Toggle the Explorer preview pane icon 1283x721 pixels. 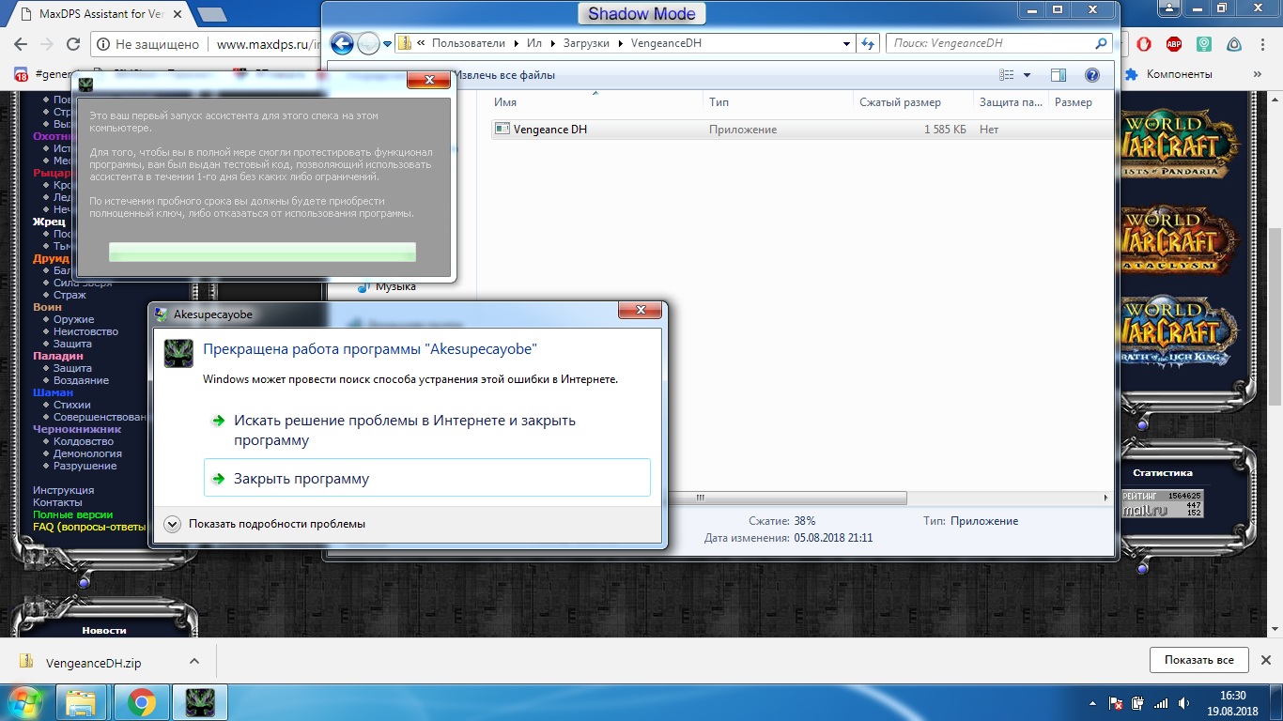click(x=1059, y=75)
